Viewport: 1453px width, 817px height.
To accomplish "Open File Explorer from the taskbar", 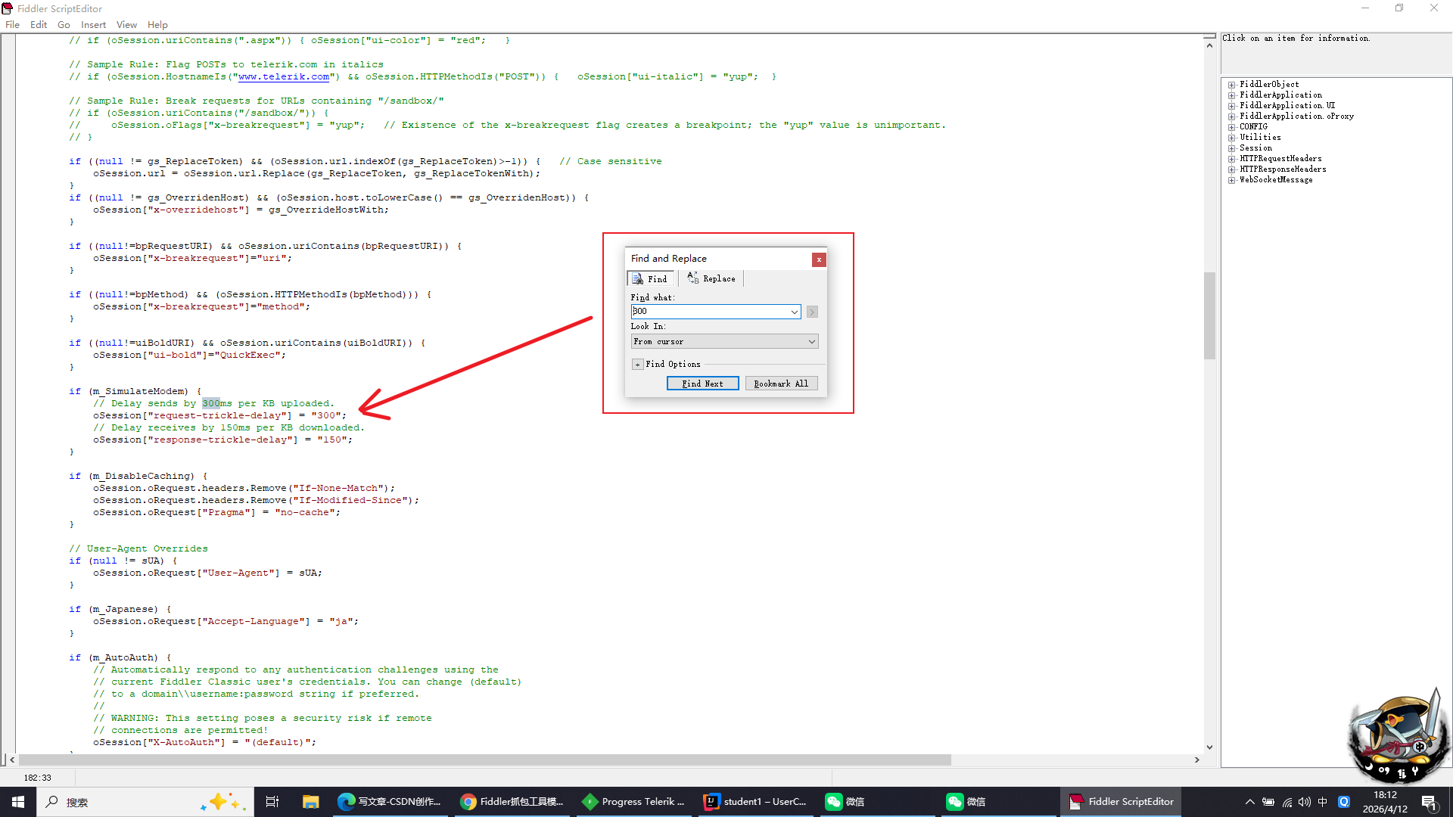I will click(x=310, y=802).
